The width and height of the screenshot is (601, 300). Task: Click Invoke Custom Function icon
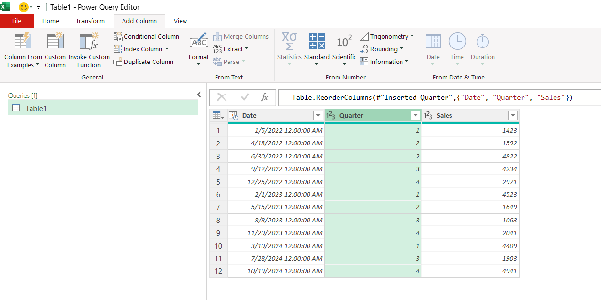[89, 41]
